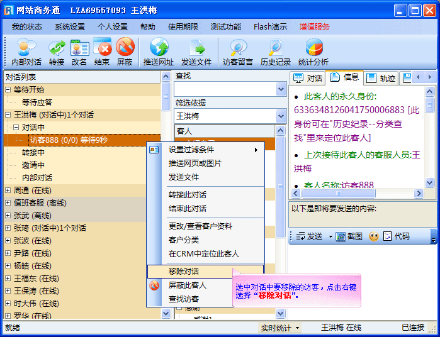This screenshot has width=440, height=337.
Task: Open the emoji smiley picker
Action: pyautogui.click(x=373, y=236)
